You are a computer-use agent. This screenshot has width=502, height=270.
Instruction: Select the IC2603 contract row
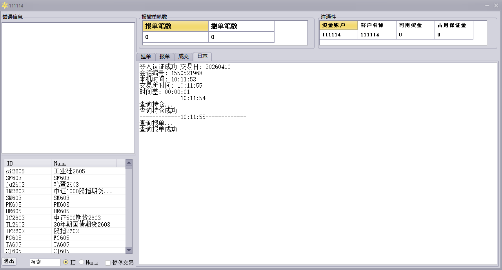pos(63,218)
